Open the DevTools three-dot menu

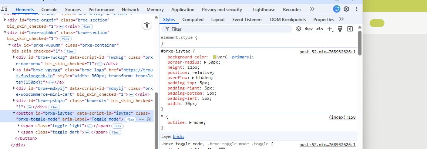[357, 9]
